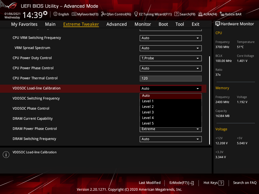Open CPU Power Phase Control dropdown
This screenshot has height=194, width=259.
pyautogui.click(x=171, y=68)
